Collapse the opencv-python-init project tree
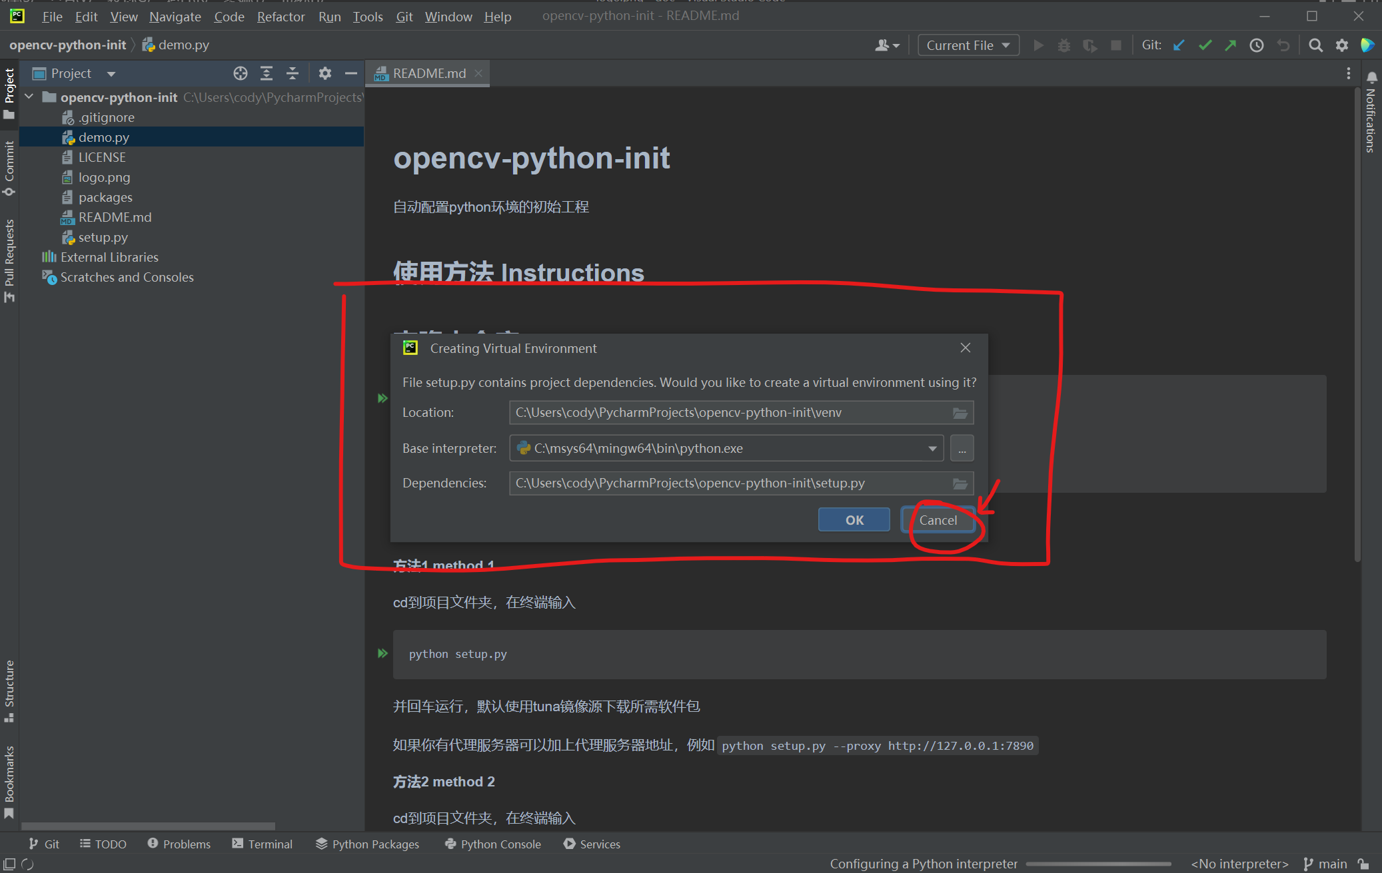This screenshot has width=1382, height=873. 29,97
